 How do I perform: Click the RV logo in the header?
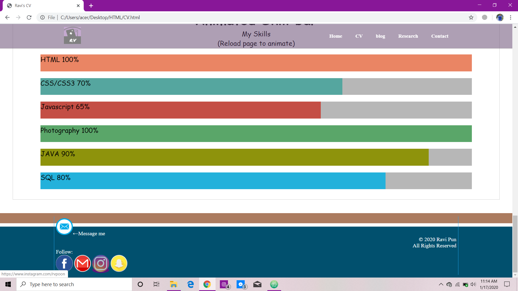pos(72,35)
